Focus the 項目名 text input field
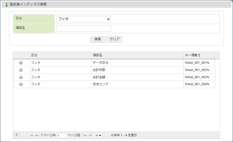This screenshot has height=142, width=233. 84,29
